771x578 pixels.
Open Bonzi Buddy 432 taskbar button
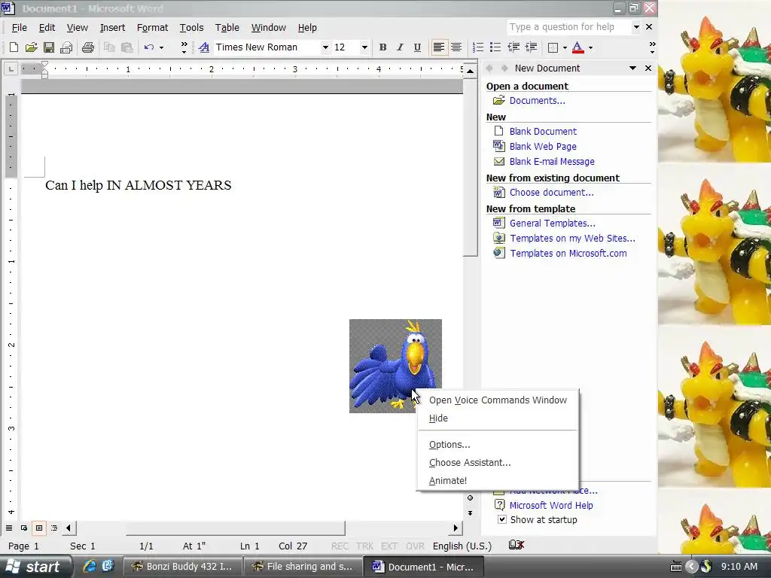point(182,567)
